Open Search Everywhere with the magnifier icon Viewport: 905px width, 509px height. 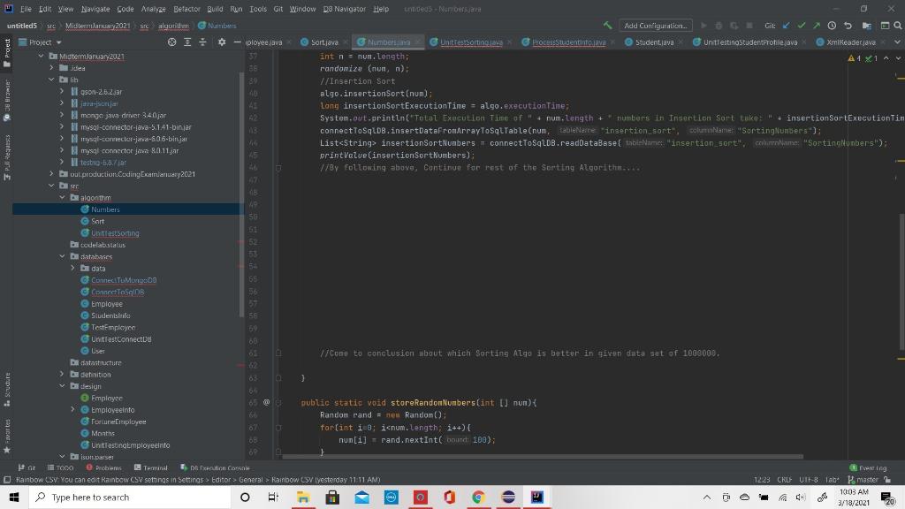coord(897,26)
